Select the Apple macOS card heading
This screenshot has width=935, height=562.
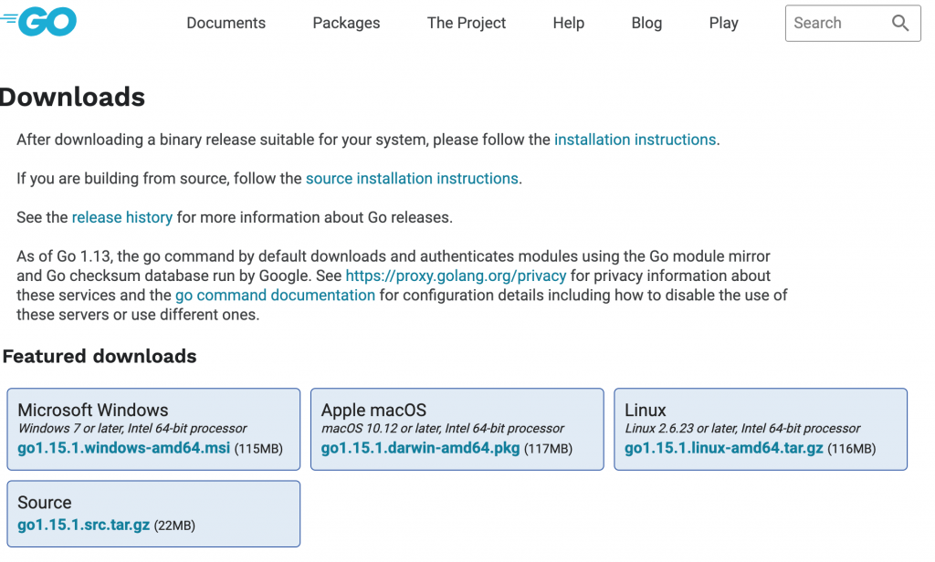pyautogui.click(x=373, y=410)
